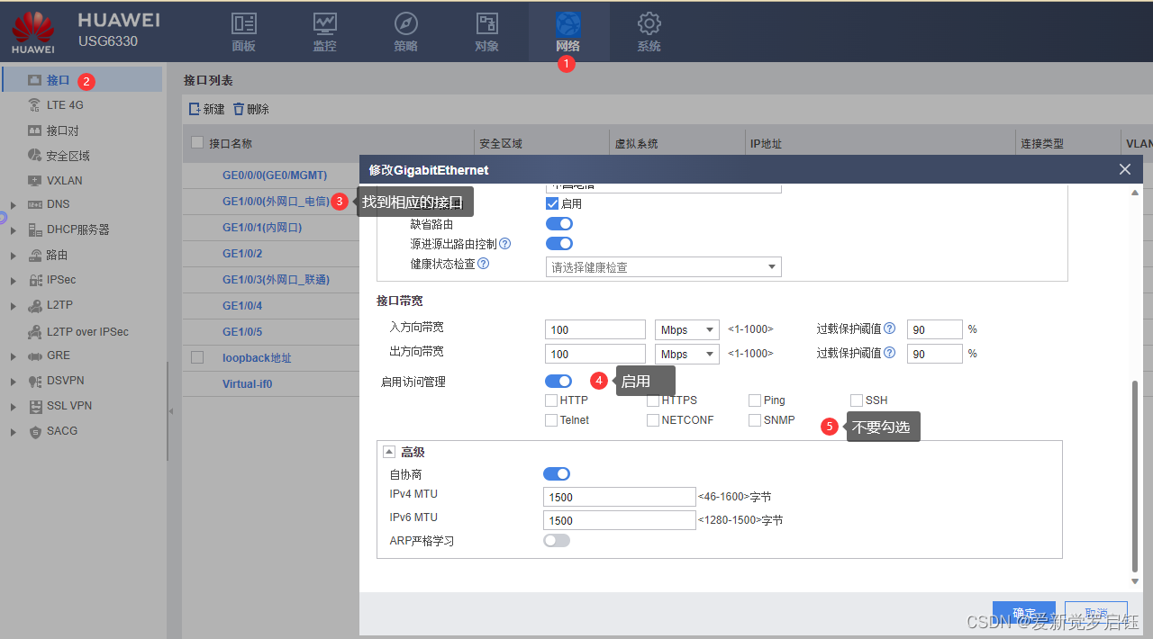Click the 入方向带宽 value field
The image size is (1153, 639).
point(595,329)
